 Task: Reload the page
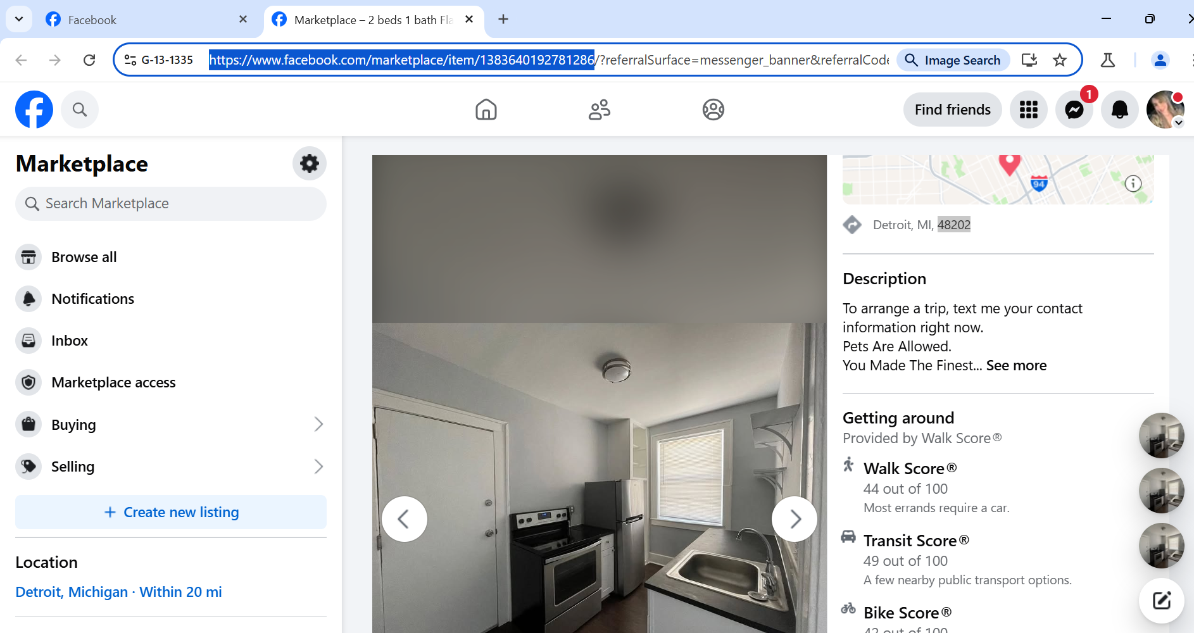click(89, 60)
